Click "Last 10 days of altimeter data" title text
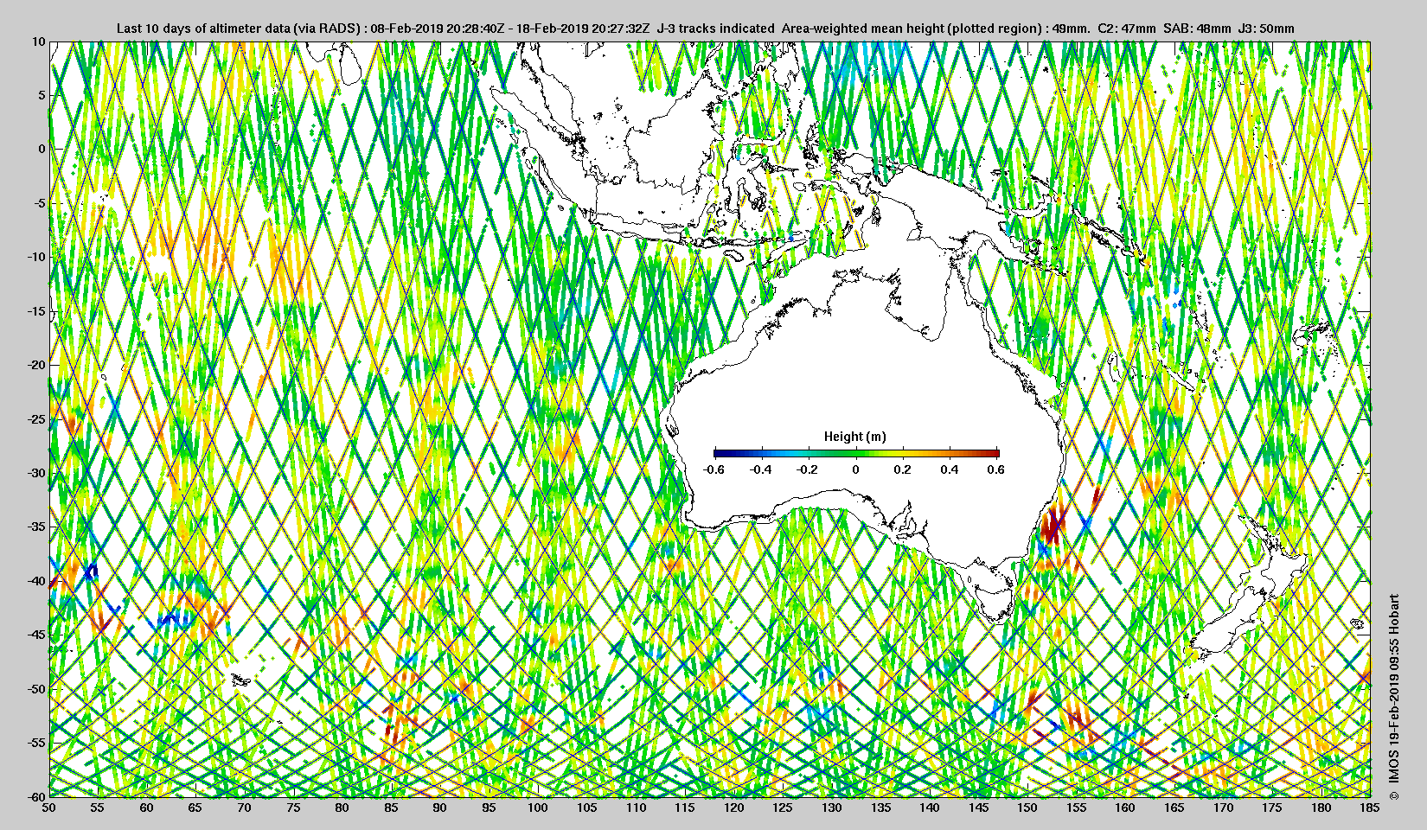1427x830 pixels. pyautogui.click(x=204, y=28)
